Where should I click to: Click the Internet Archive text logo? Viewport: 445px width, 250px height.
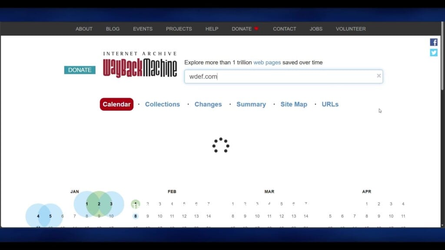(x=139, y=53)
